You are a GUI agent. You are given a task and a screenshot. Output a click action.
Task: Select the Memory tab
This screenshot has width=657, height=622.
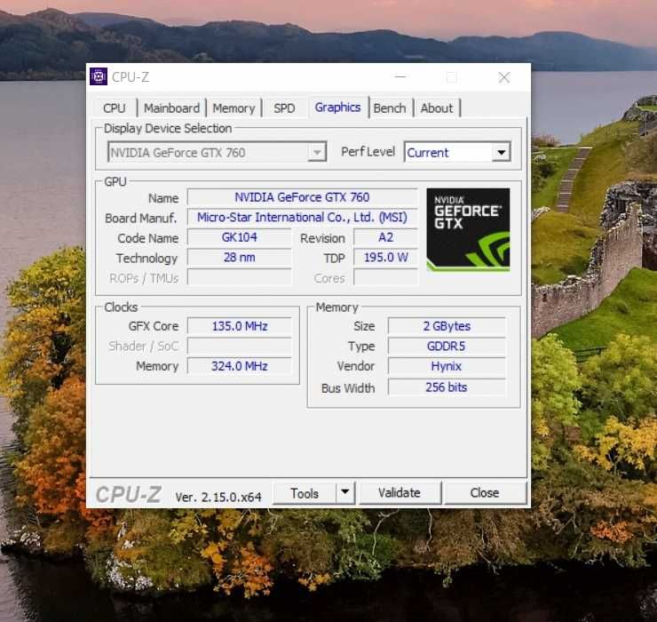[x=234, y=108]
